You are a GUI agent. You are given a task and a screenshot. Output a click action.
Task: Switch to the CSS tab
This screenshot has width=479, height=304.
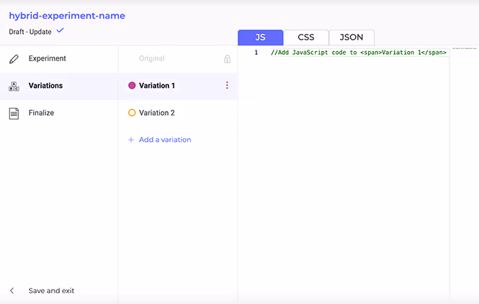tap(306, 37)
